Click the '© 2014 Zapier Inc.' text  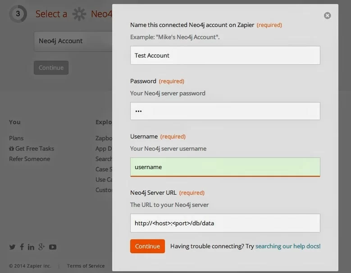tap(30, 266)
